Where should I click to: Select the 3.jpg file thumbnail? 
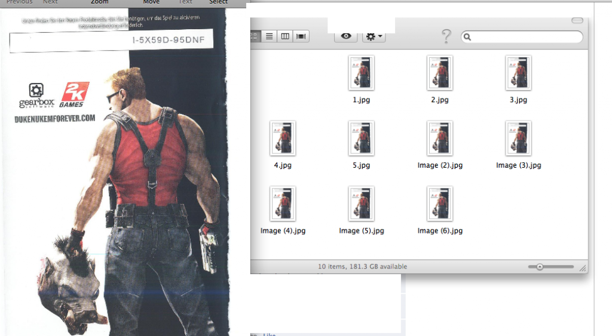click(518, 73)
